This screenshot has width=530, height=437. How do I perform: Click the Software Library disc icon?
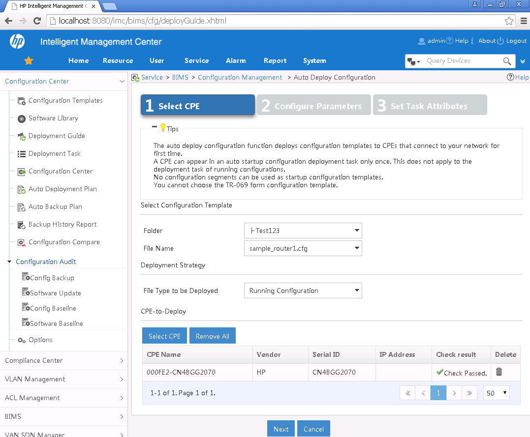(x=22, y=118)
